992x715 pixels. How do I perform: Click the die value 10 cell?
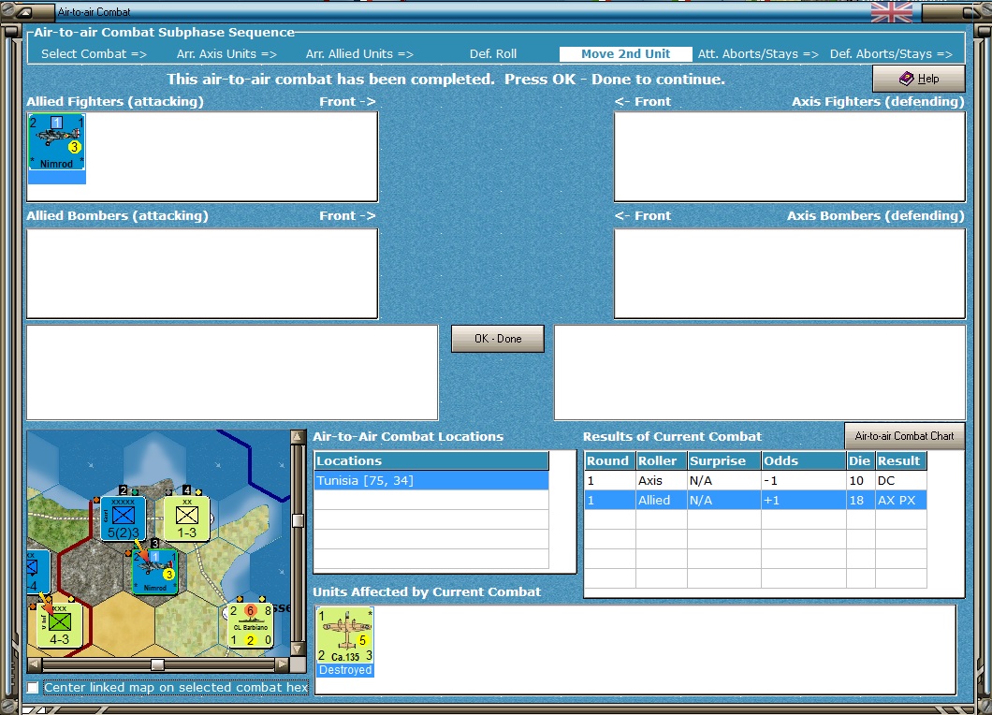pyautogui.click(x=860, y=480)
